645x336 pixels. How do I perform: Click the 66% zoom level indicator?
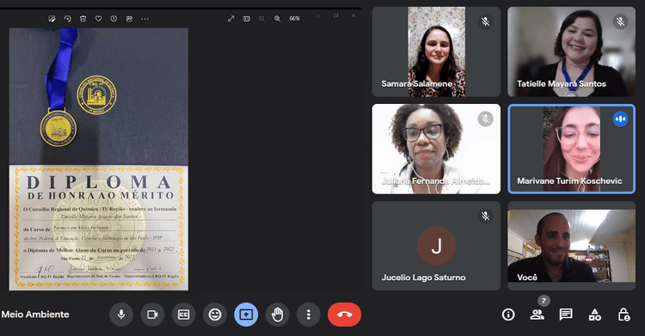[x=294, y=19]
